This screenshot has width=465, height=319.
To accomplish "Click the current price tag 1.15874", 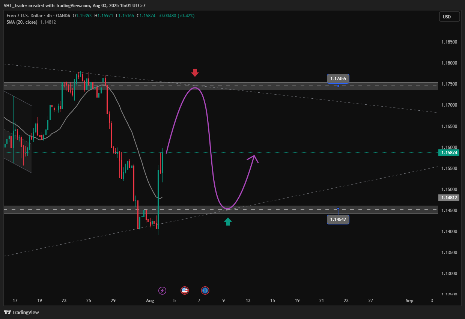I will pyautogui.click(x=448, y=153).
